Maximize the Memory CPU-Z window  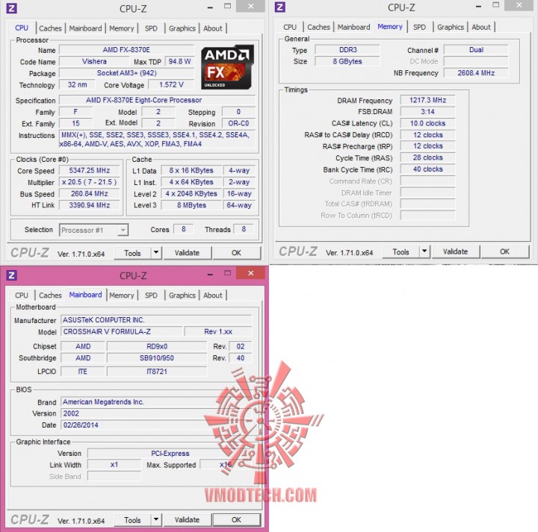click(x=496, y=4)
